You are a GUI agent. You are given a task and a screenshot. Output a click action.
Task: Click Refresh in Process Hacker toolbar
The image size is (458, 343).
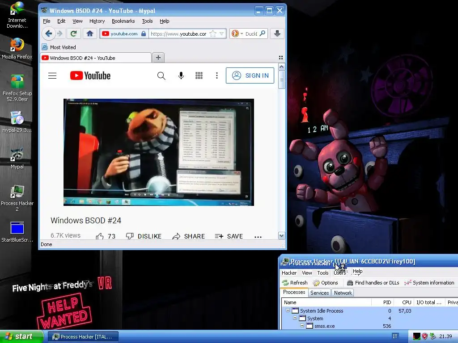coord(294,283)
